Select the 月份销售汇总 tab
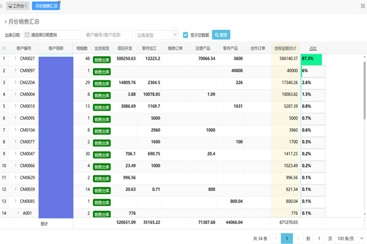The width and height of the screenshot is (367, 244). [x=46, y=6]
